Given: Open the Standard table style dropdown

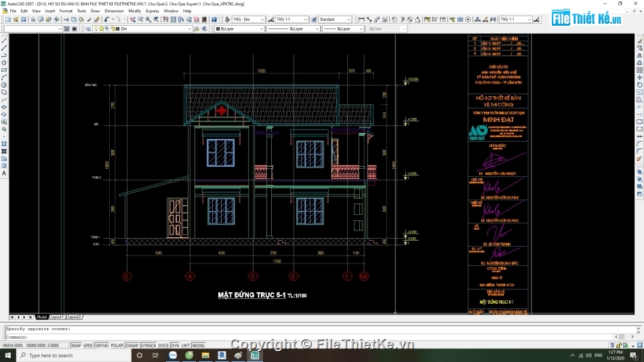Looking at the screenshot, I should [x=335, y=19].
